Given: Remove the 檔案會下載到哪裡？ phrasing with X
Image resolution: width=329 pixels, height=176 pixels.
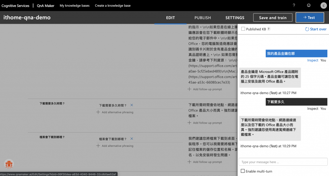Looking at the screenshot, I should [131, 139].
